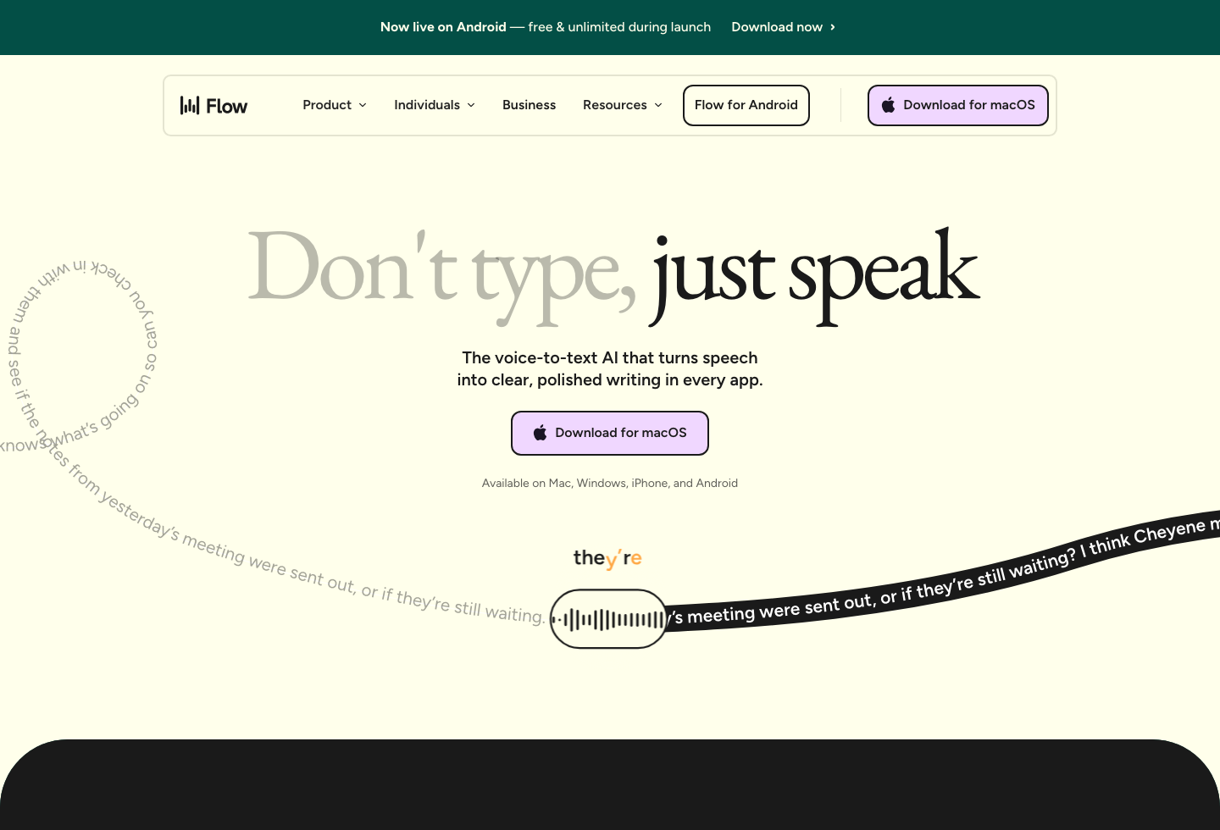The height and width of the screenshot is (830, 1220).
Task: Click the animated word they're
Action: (607, 558)
